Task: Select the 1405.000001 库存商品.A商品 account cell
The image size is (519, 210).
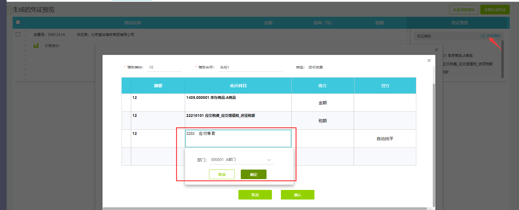Action: tap(238, 102)
